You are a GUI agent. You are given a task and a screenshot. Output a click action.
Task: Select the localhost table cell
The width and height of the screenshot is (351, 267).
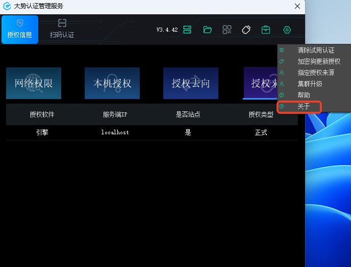pos(115,132)
